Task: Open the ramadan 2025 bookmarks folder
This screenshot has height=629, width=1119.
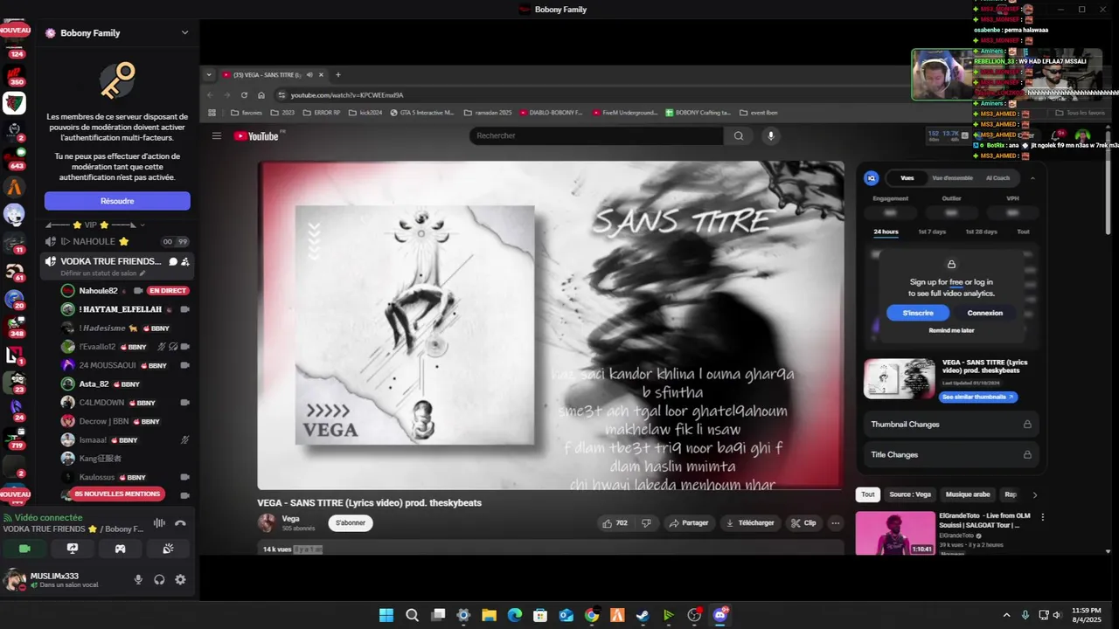Action: [488, 113]
